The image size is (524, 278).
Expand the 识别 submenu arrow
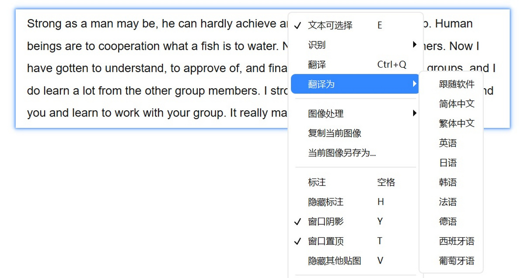(414, 45)
